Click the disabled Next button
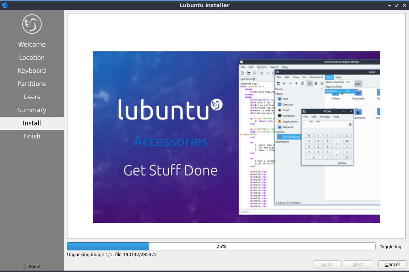 click(x=358, y=264)
